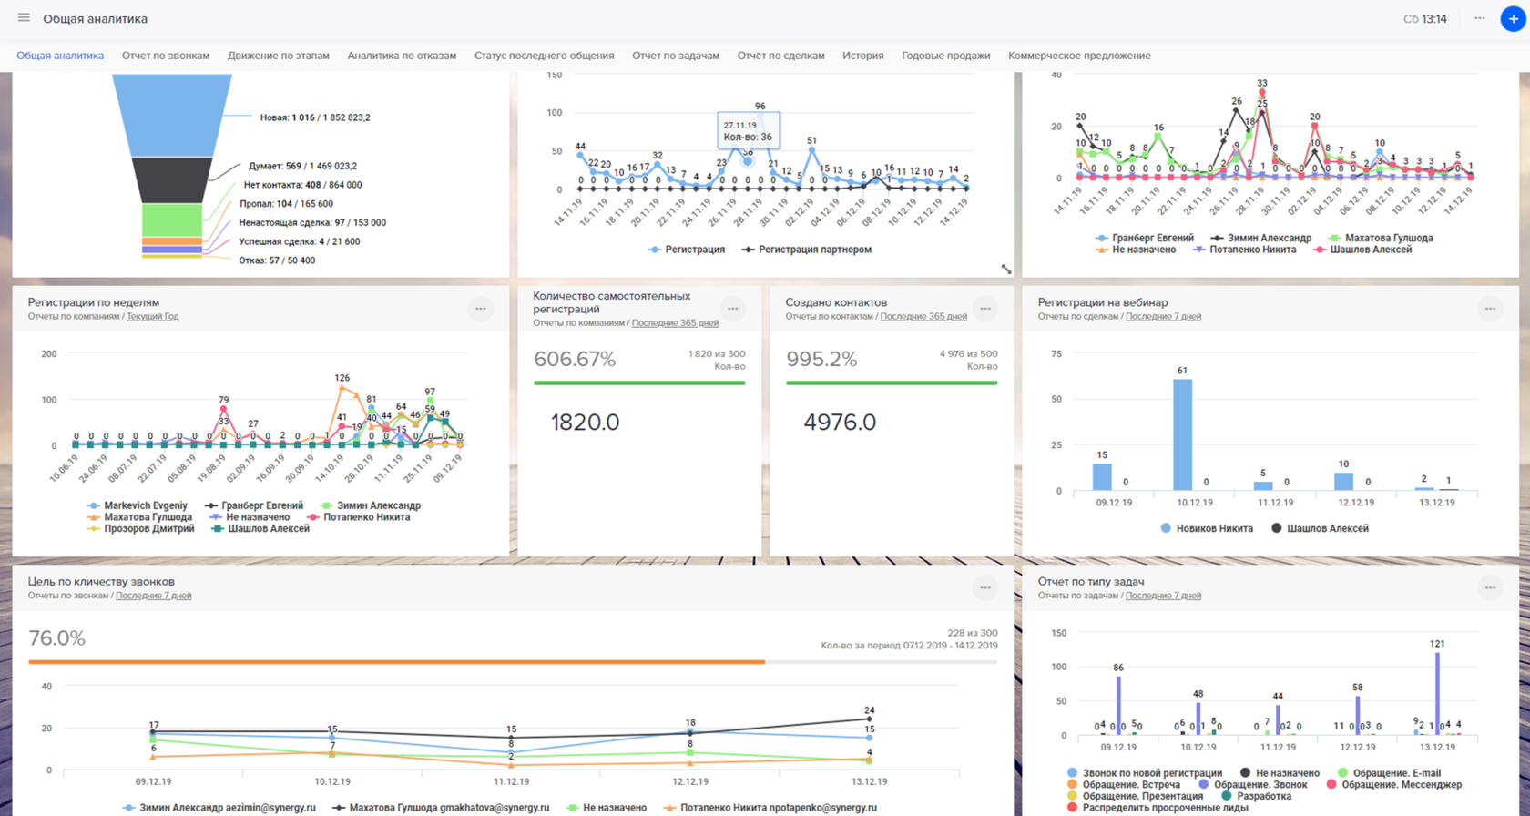The height and width of the screenshot is (816, 1530).
Task: Switch to Общая аналитика tab
Action: point(60,56)
